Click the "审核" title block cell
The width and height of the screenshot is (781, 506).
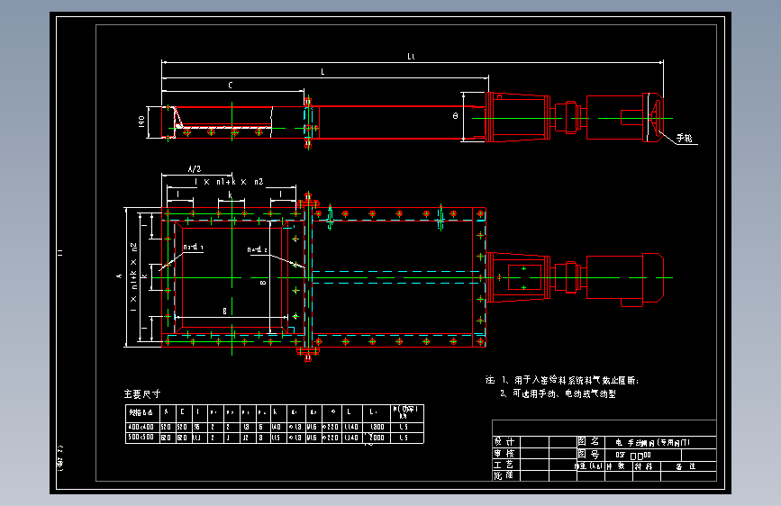(504, 453)
